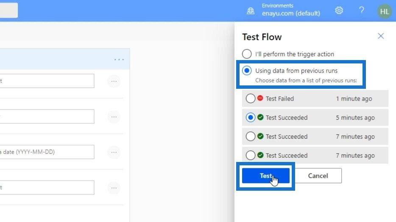Open the fourth input field options ellipsis

pos(114,188)
